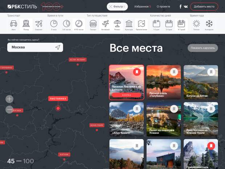The height and width of the screenshot is (169, 225).
Task: Pick the Культура museum trip type
Action: pyautogui.click(x=129, y=25)
